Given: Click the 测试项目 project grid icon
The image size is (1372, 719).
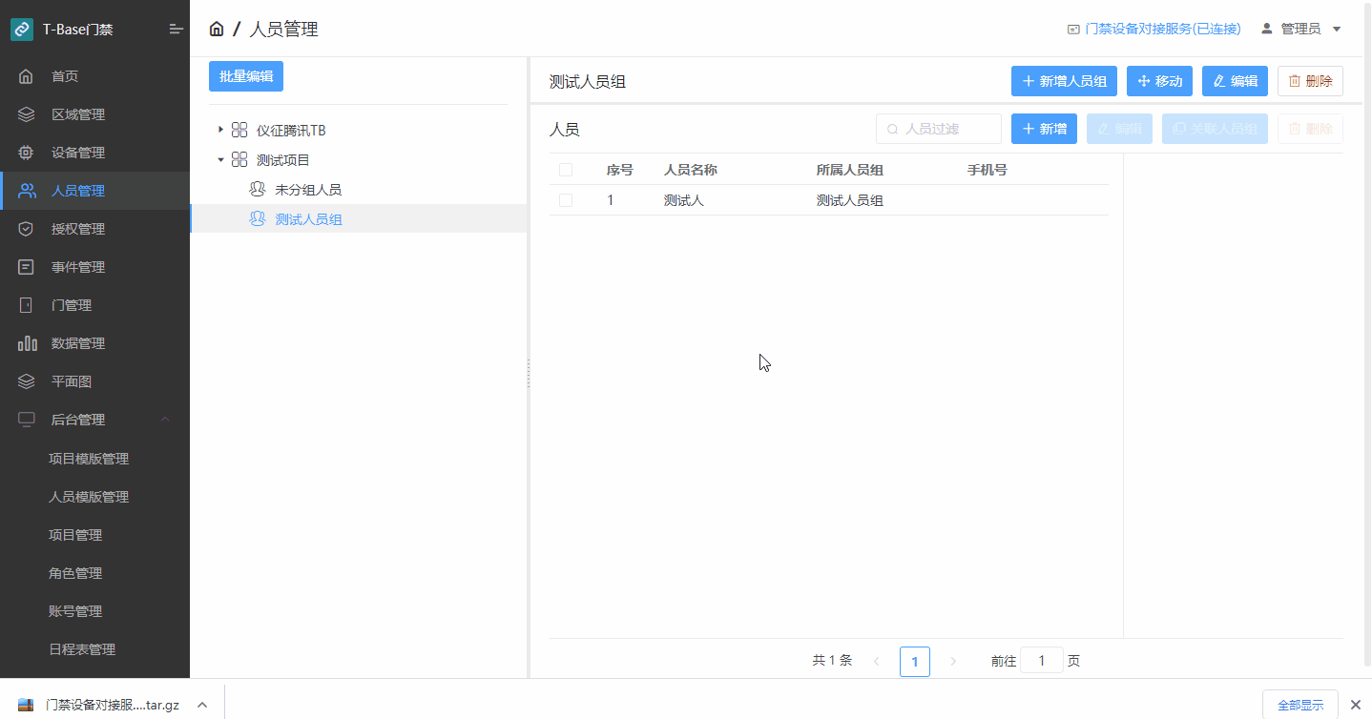Looking at the screenshot, I should pos(239,159).
